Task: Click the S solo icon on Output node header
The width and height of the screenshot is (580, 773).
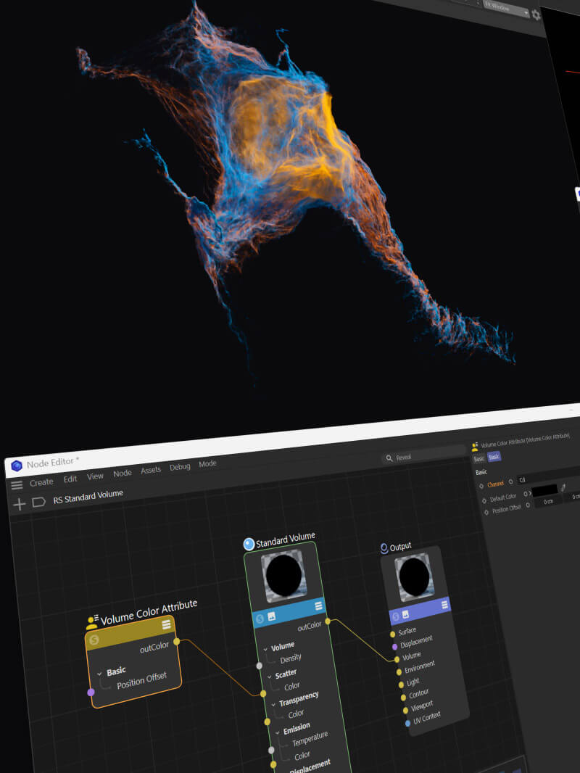Action: click(395, 616)
